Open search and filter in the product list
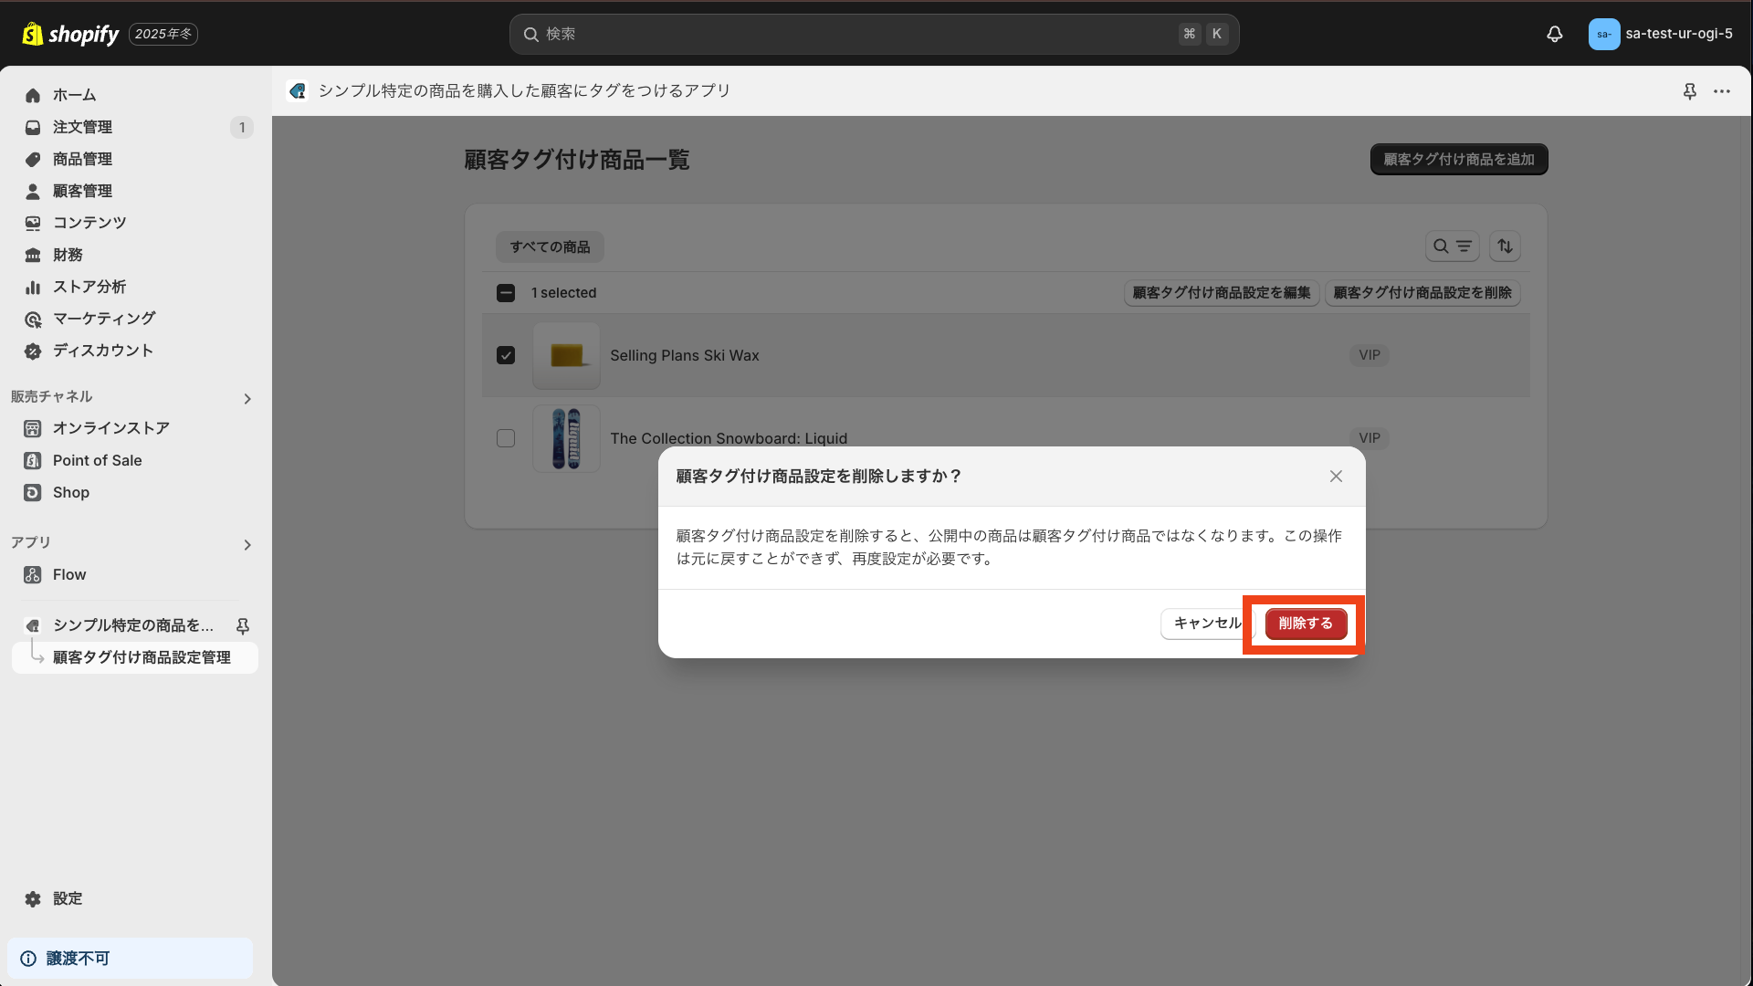1753x986 pixels. [x=1453, y=246]
